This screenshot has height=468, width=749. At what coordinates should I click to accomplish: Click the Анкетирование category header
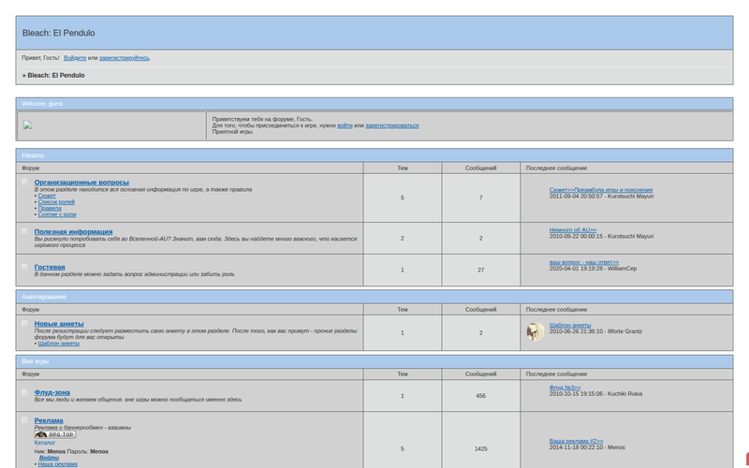click(x=44, y=297)
